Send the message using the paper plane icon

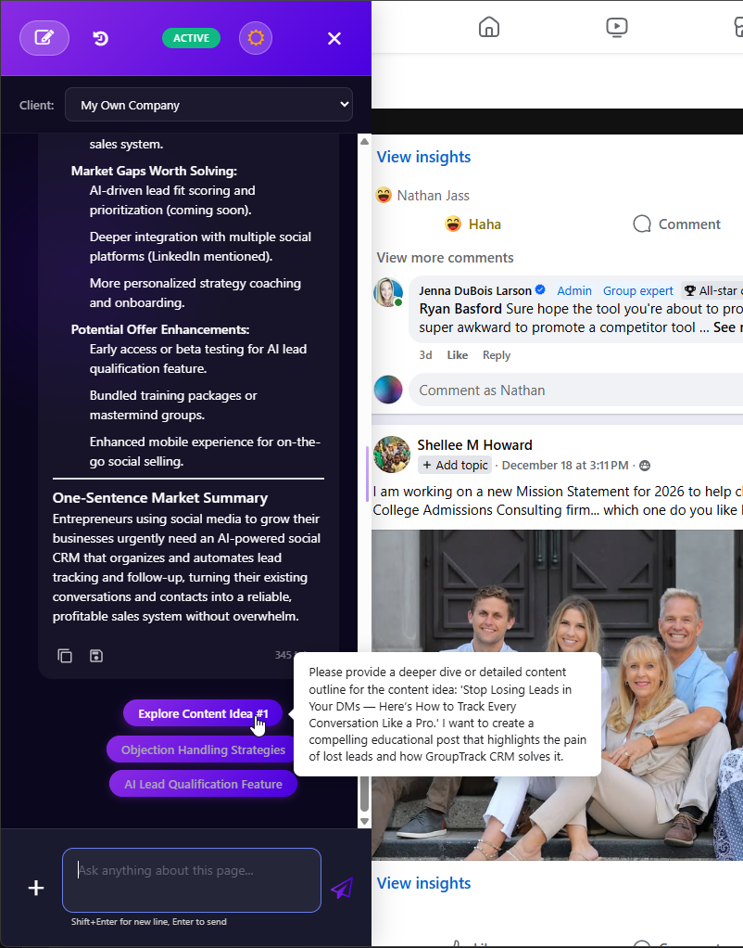click(x=342, y=888)
